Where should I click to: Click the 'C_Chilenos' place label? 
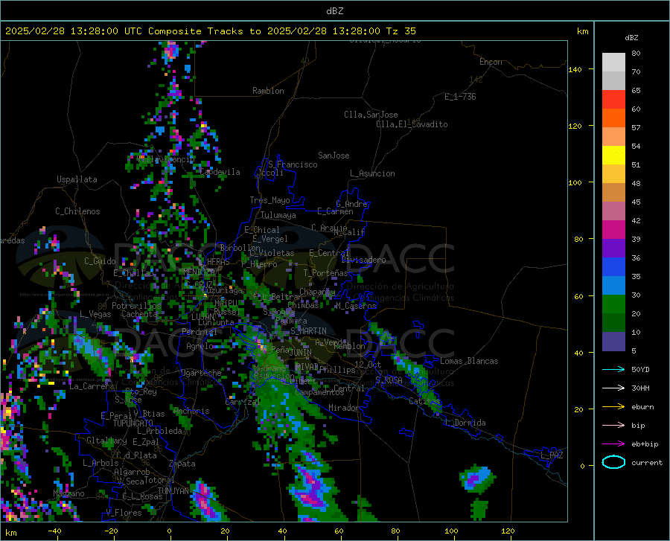pyautogui.click(x=77, y=211)
